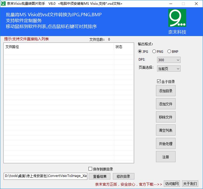Screen dimensions: 203x189
Task: Click 修改目录 to change output folder
Action: [x=123, y=176]
